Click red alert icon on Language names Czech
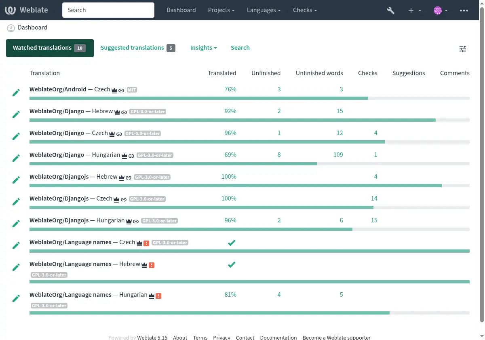 [146, 243]
